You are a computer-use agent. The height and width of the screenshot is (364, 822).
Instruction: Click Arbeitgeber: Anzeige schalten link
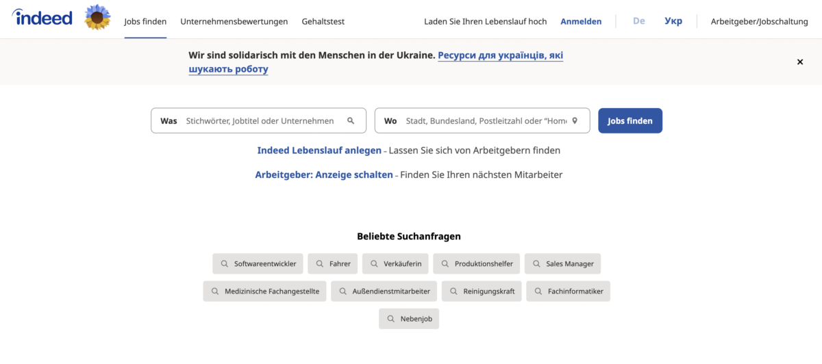323,174
